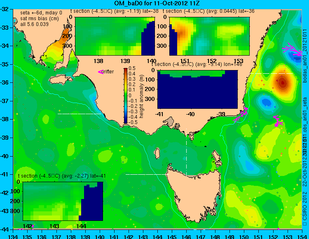Click the 'bodas_an01_20121011' side label
This screenshot has width=309, height=239.
[305, 56]
